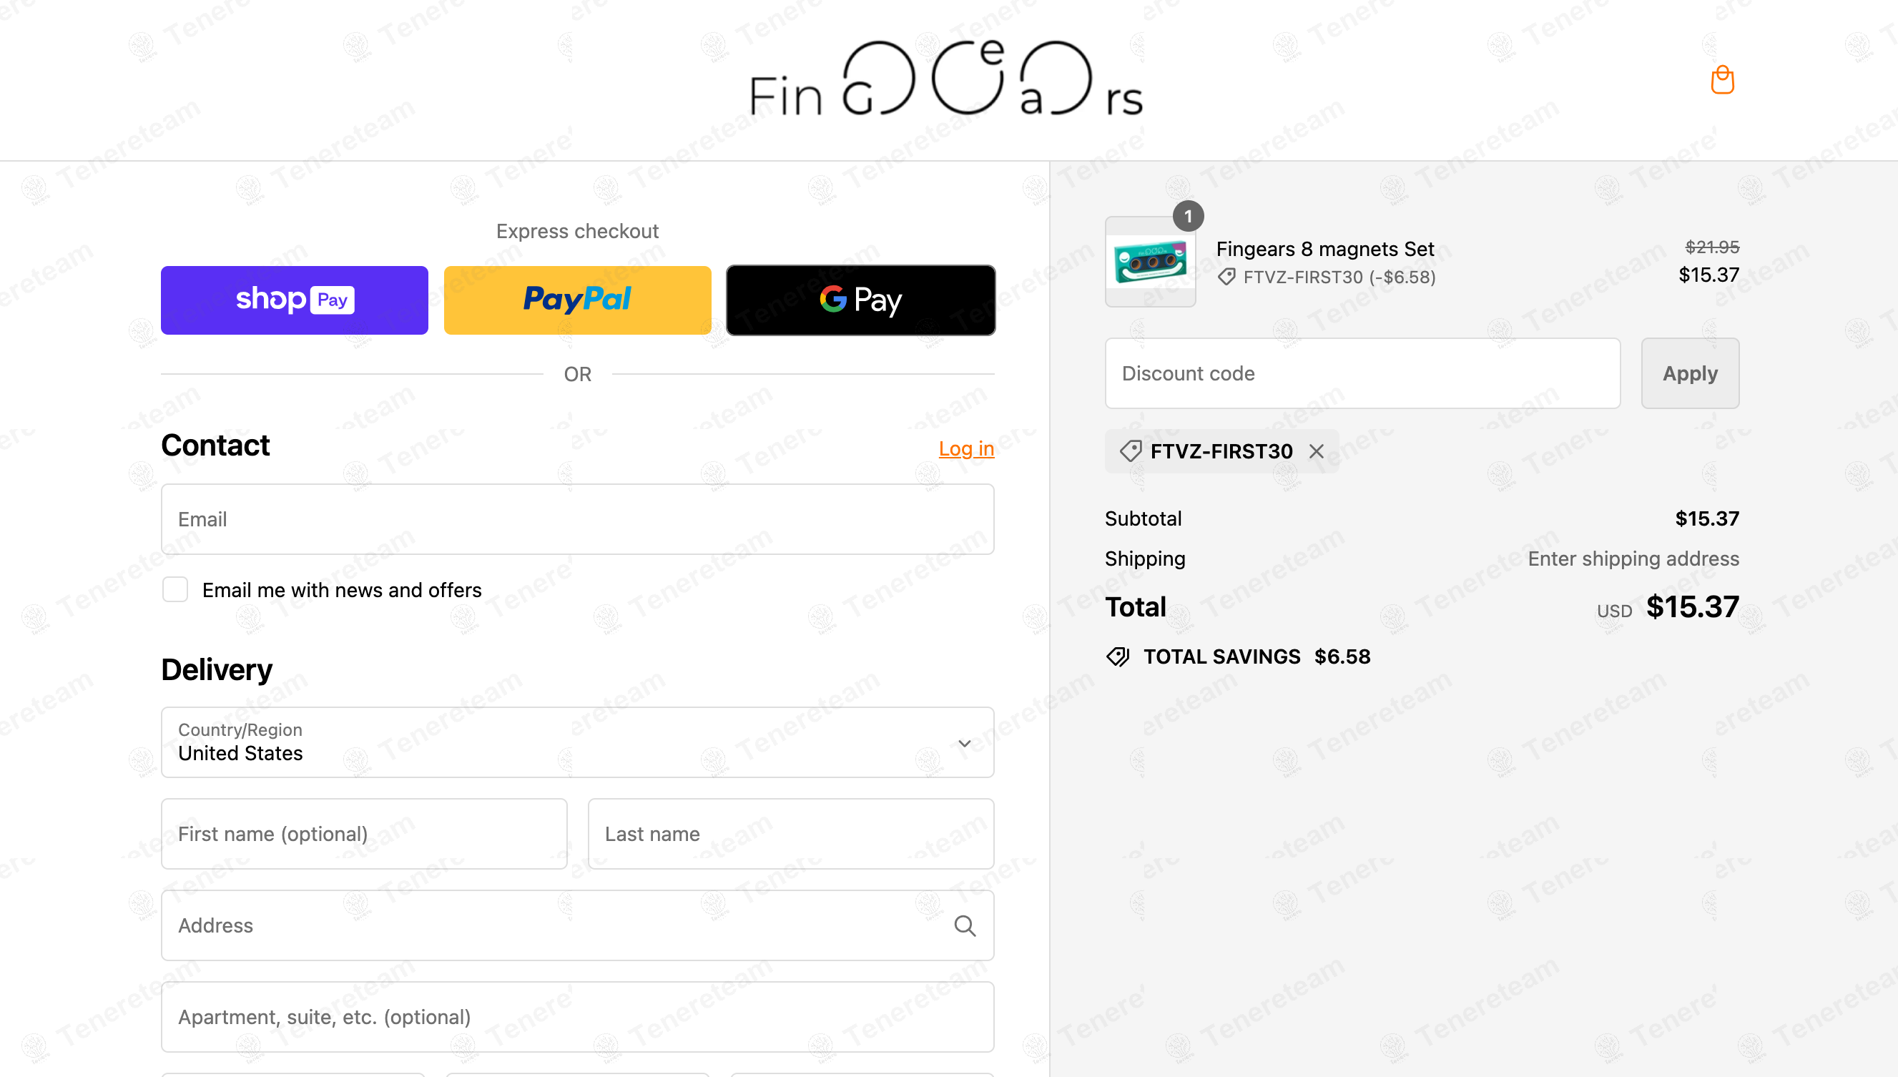
Task: Remove the FTVZ-FIRST30 discount with X
Action: (1316, 451)
